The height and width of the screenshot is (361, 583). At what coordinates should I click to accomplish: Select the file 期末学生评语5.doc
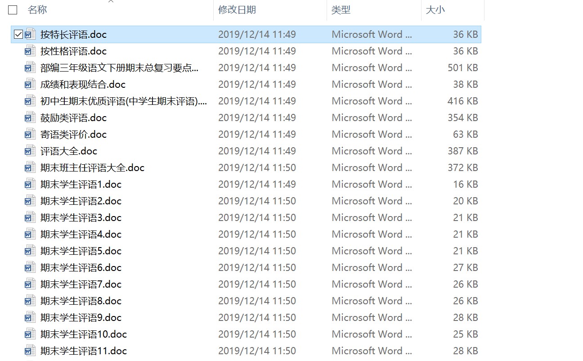pos(81,251)
